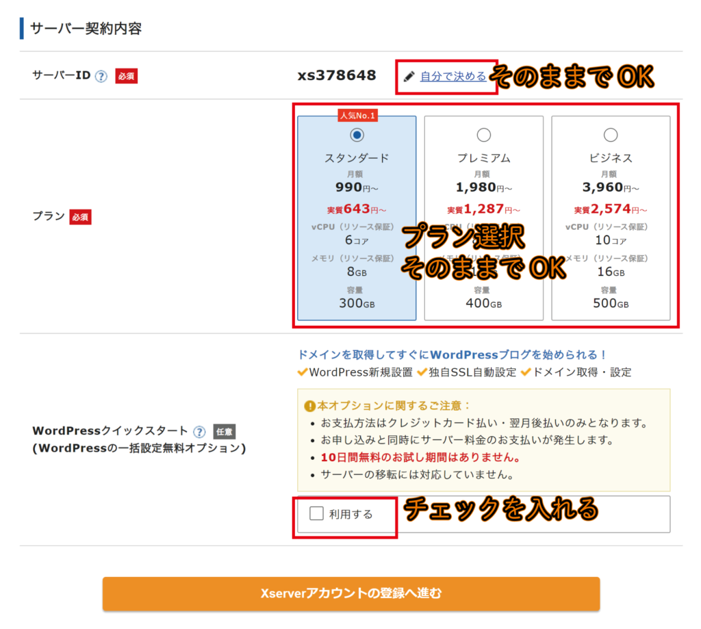Click Xserverアカウントの登録へ進む button
This screenshot has height=629, width=701.
coord(351,593)
